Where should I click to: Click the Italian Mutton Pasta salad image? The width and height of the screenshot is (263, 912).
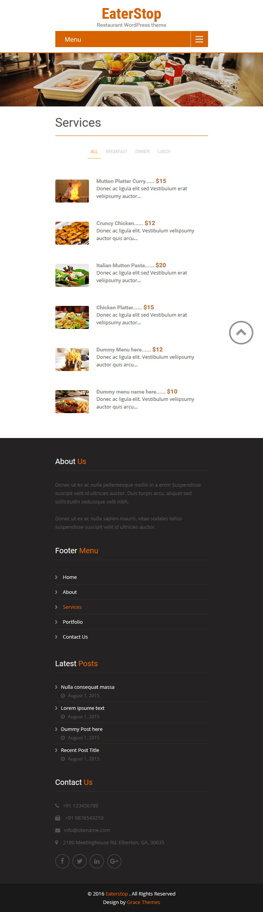[x=72, y=275]
